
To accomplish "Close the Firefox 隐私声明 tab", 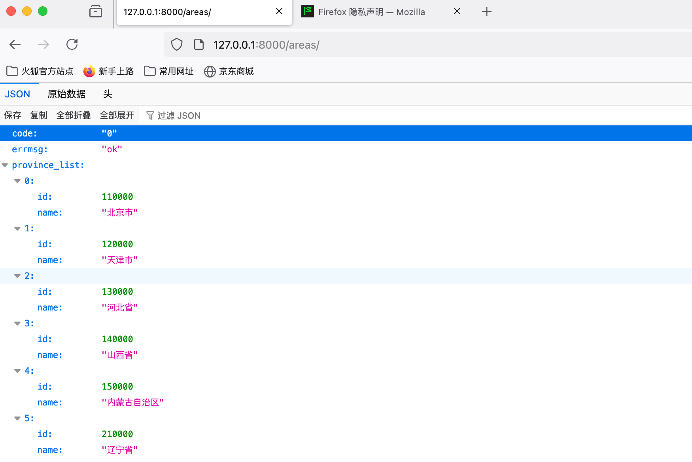I will [x=457, y=11].
